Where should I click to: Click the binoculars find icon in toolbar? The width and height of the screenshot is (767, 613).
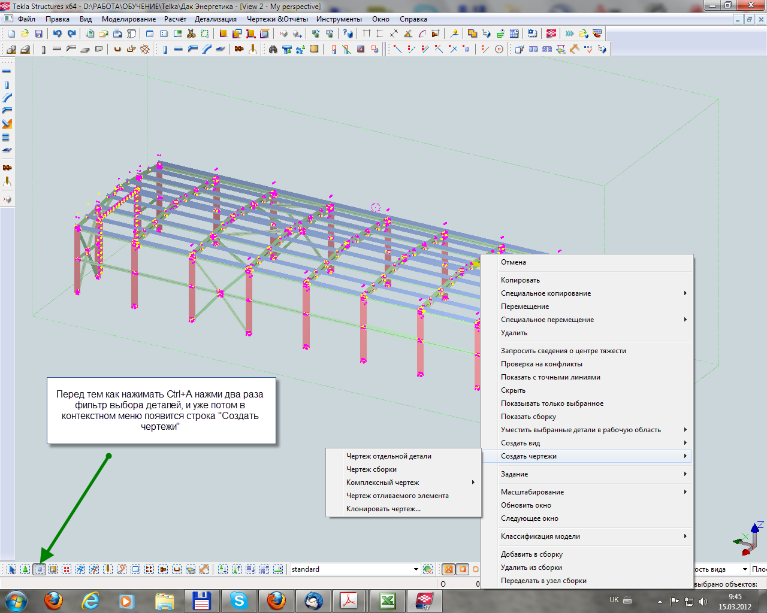pos(273,49)
